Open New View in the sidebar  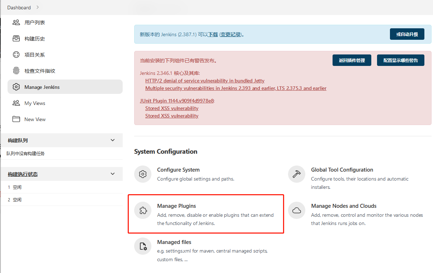[65, 119]
